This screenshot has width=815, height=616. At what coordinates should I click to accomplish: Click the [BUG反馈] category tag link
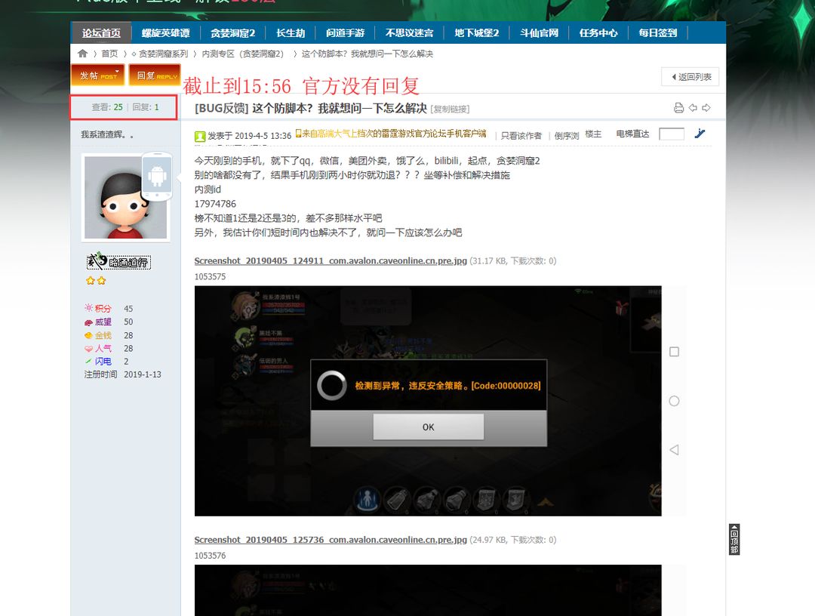tap(222, 108)
